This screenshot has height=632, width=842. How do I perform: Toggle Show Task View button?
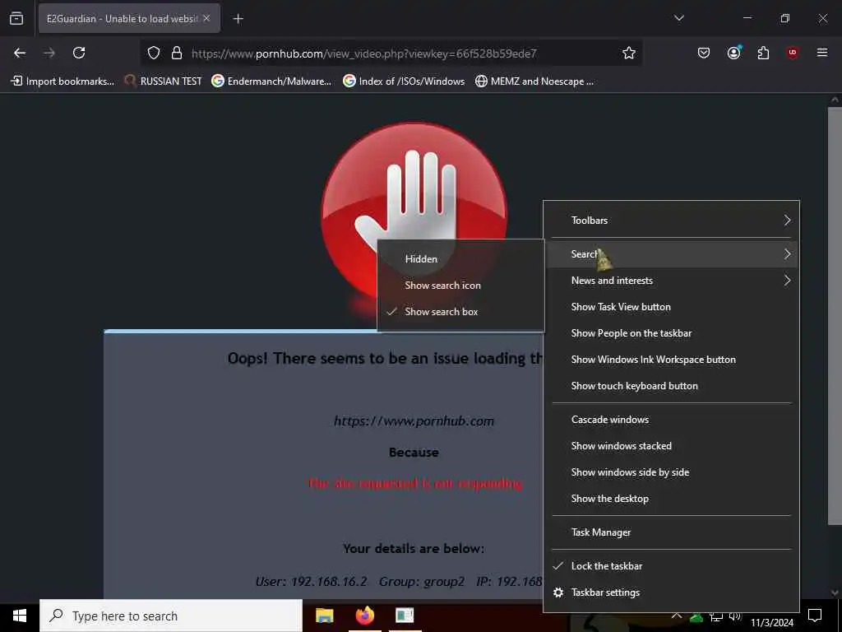[x=671, y=307]
